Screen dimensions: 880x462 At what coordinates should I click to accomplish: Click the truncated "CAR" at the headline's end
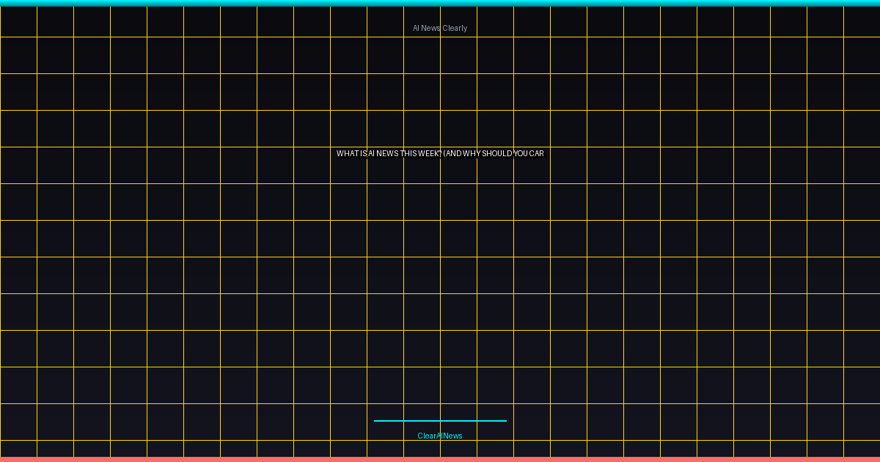point(537,154)
